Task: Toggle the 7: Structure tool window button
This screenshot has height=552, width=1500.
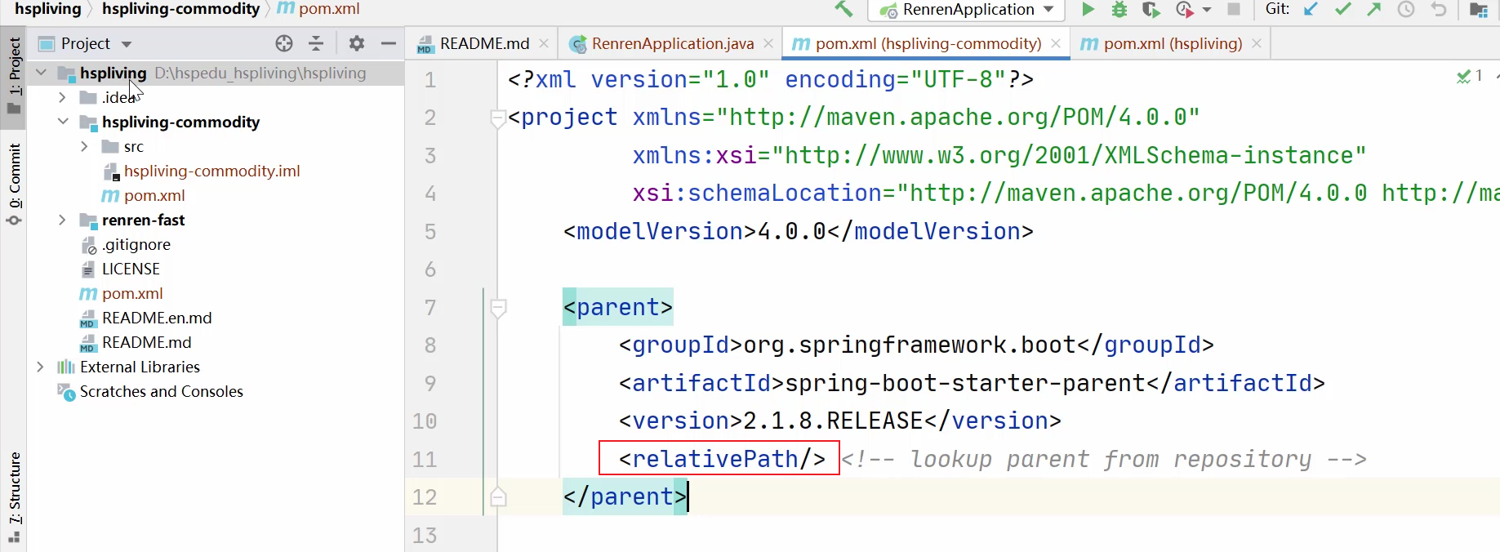Action: 14,496
